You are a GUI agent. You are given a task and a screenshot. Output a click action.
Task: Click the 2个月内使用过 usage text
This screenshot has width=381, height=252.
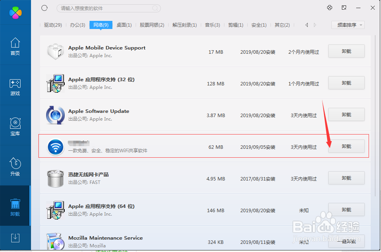pos(303,52)
